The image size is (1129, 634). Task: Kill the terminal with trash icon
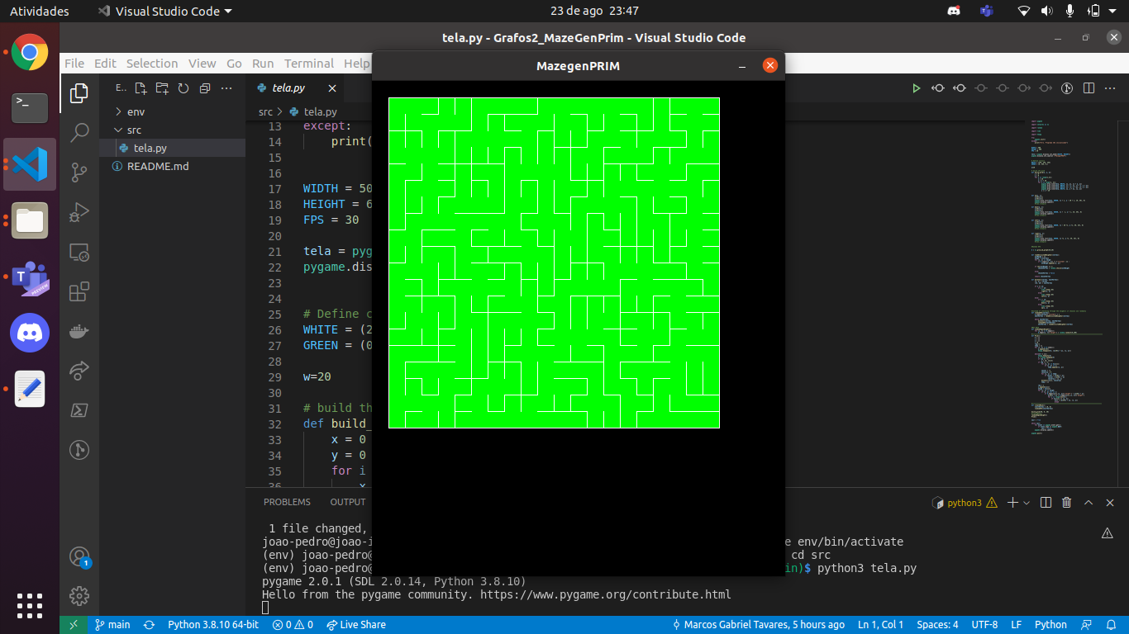[x=1067, y=502]
